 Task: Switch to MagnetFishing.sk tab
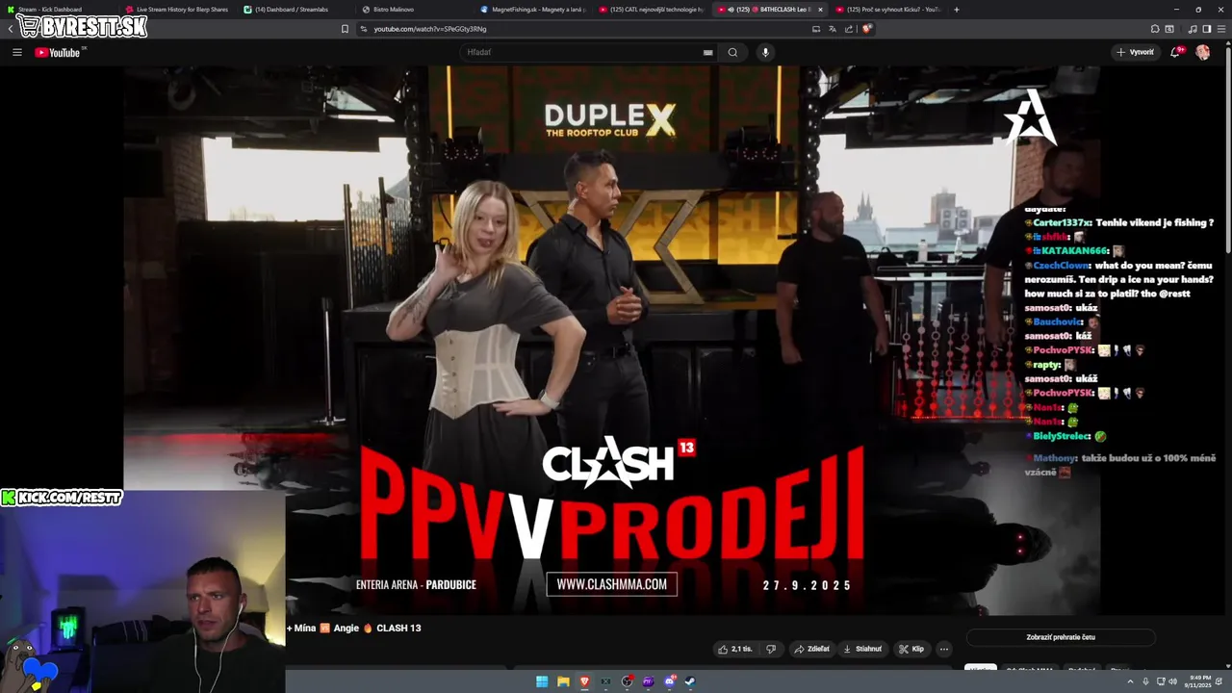tap(532, 10)
